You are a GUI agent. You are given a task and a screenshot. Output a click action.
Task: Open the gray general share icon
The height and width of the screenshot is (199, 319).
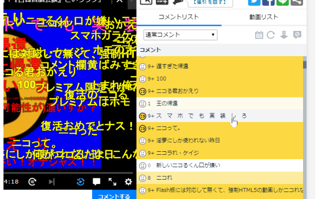297,2
